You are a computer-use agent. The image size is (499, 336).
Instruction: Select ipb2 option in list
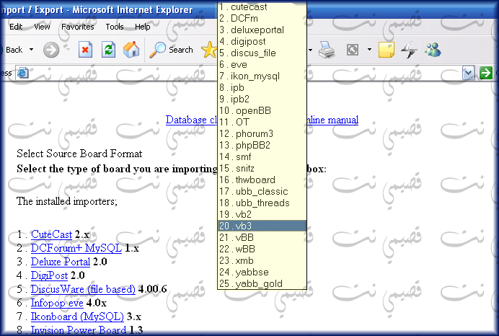pyautogui.click(x=262, y=99)
